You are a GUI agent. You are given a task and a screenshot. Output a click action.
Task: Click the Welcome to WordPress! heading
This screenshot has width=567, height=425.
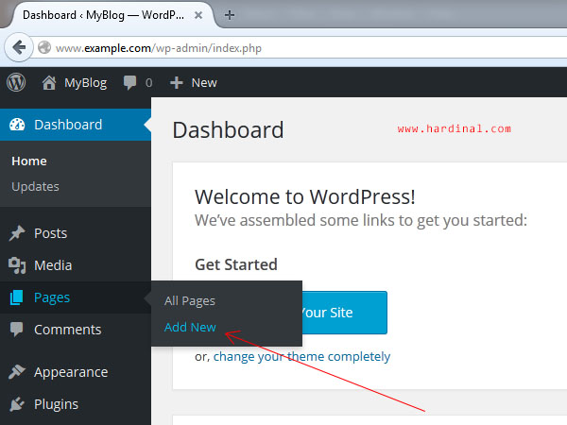coord(305,197)
